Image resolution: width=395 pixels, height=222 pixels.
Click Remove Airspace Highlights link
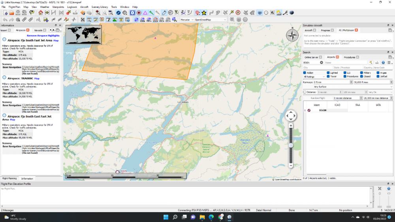[x=43, y=35]
